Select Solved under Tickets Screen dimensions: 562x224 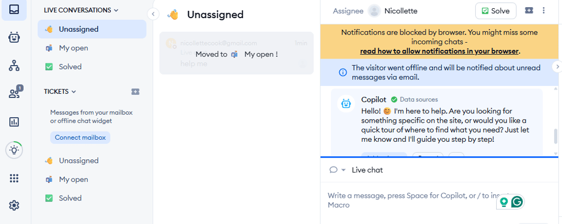click(70, 198)
